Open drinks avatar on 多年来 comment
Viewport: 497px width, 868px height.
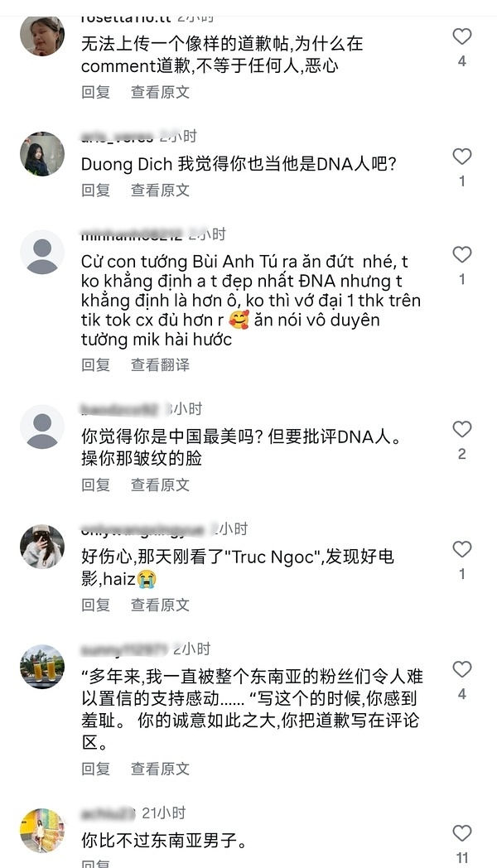(x=42, y=667)
